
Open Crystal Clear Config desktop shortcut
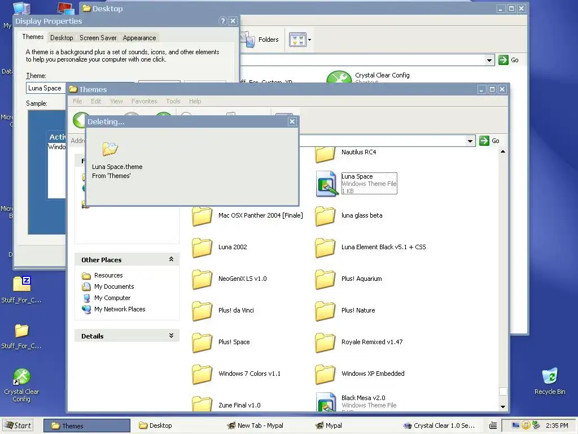coord(21,385)
